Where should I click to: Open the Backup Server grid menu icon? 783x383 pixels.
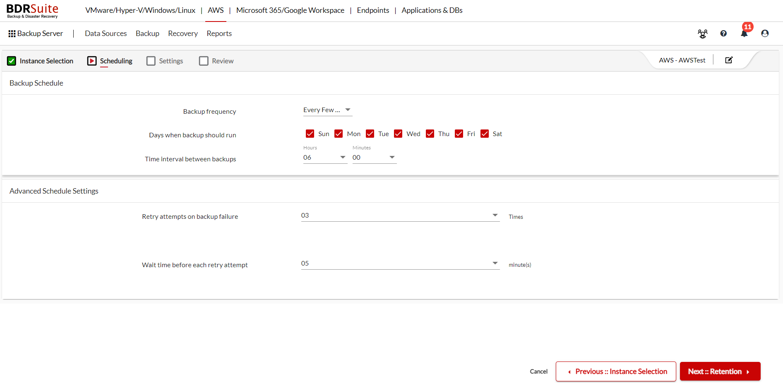(12, 34)
